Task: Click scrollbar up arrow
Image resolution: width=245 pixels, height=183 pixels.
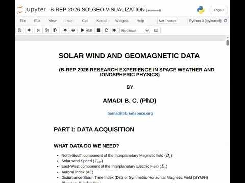Action: pyautogui.click(x=228, y=37)
